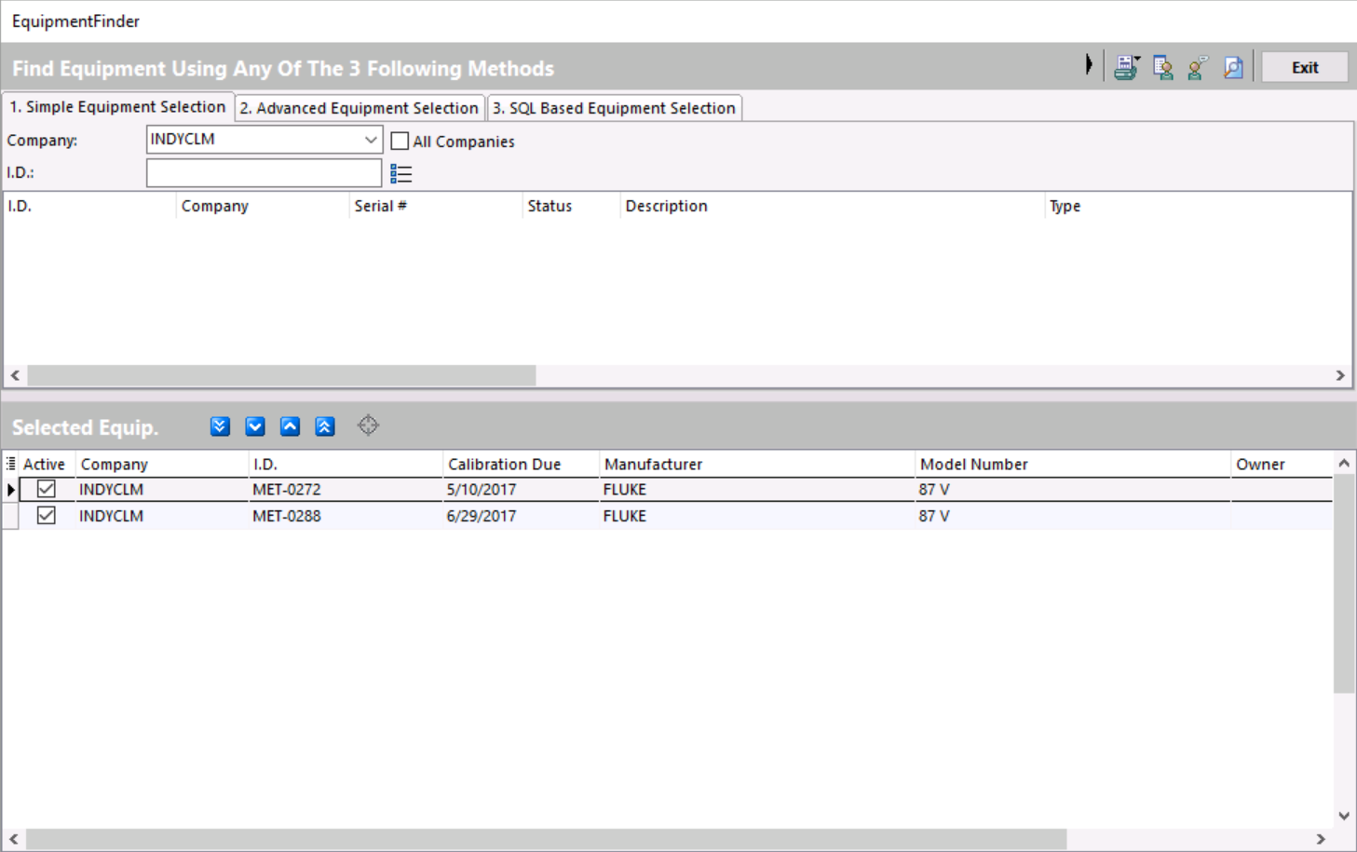Open the I.D. list lookup icon
The image size is (1357, 852).
click(x=401, y=174)
